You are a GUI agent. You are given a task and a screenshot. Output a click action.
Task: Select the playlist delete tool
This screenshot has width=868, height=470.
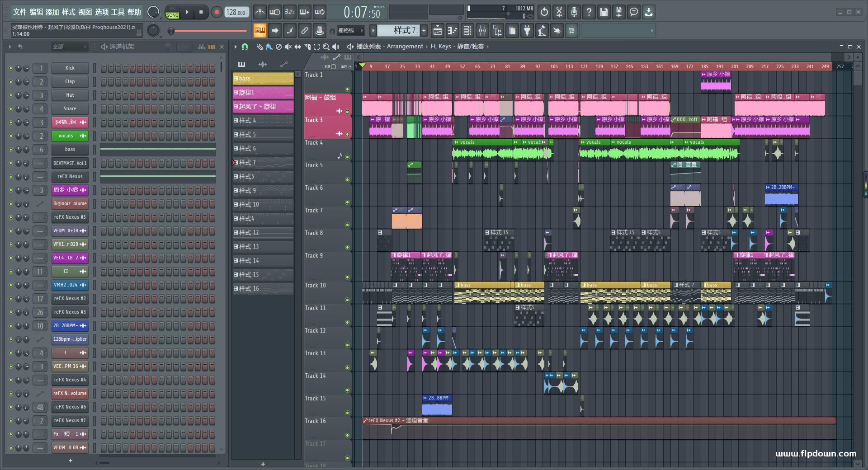(278, 47)
